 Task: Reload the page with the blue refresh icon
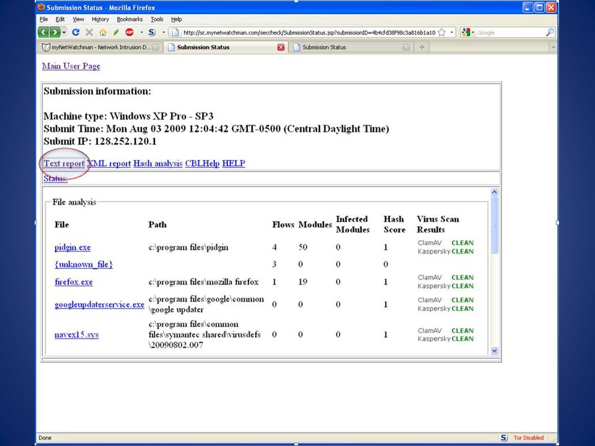76,32
